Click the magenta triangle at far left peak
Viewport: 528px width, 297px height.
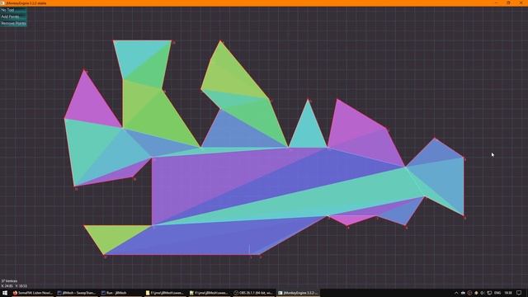[90, 105]
